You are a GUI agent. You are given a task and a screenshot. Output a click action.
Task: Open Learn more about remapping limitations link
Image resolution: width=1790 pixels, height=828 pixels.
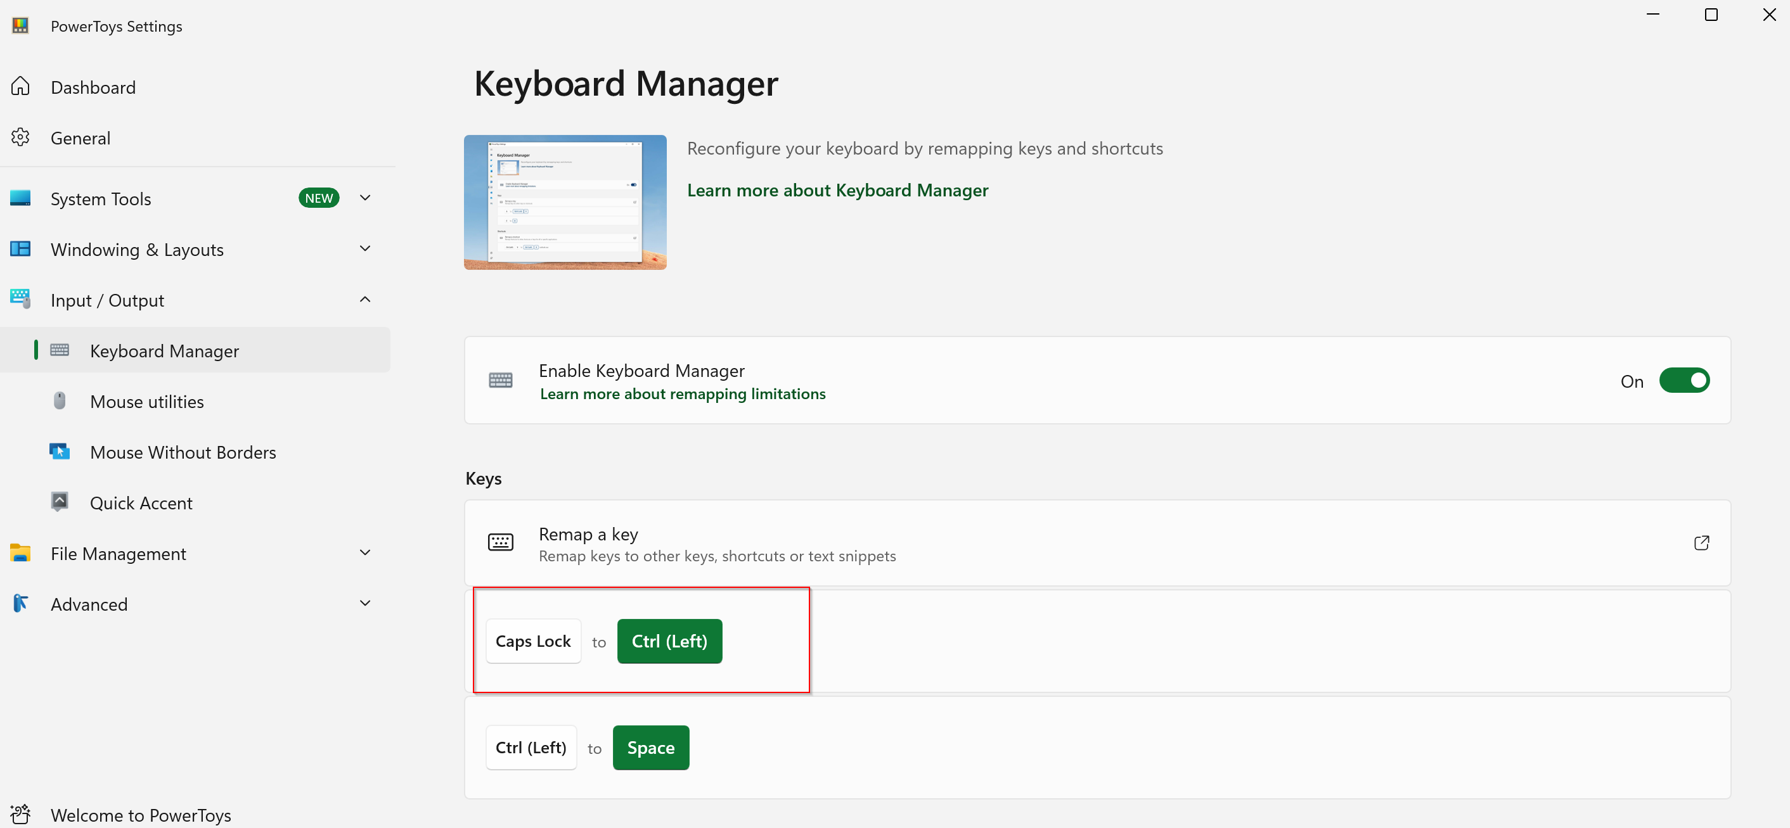pos(683,394)
